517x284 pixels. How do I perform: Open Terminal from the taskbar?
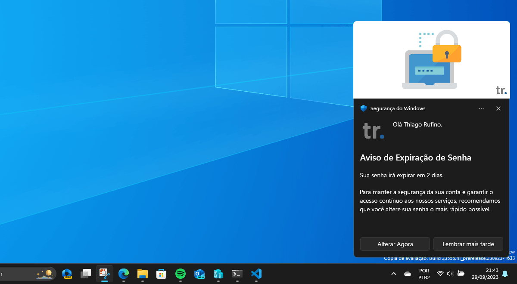pos(237,274)
